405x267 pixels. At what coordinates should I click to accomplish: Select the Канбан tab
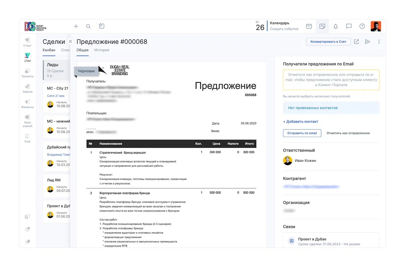click(49, 50)
